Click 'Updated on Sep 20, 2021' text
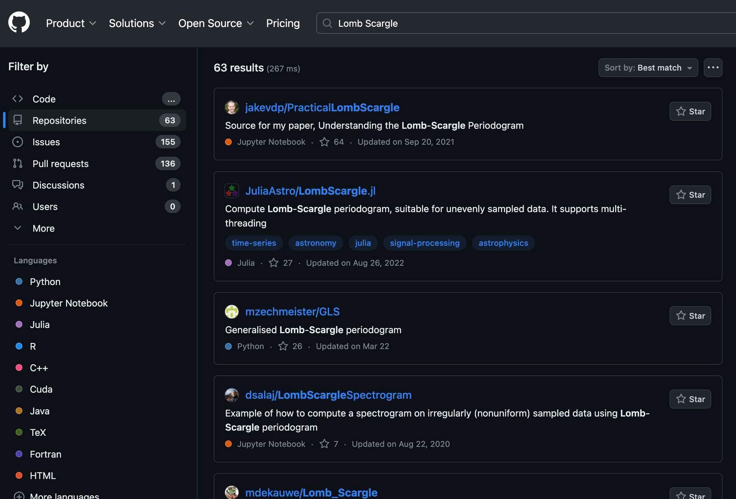Image resolution: width=736 pixels, height=499 pixels. click(x=406, y=142)
